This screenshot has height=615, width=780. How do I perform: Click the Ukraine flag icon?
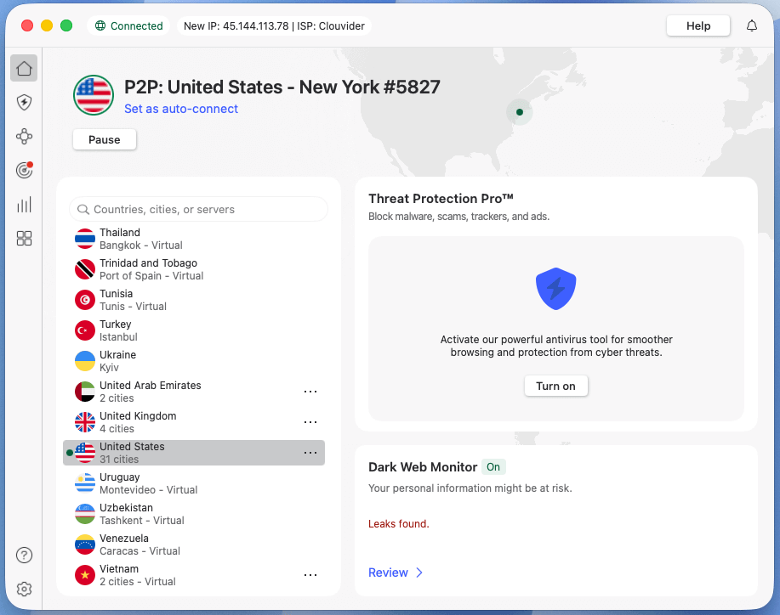tap(85, 361)
